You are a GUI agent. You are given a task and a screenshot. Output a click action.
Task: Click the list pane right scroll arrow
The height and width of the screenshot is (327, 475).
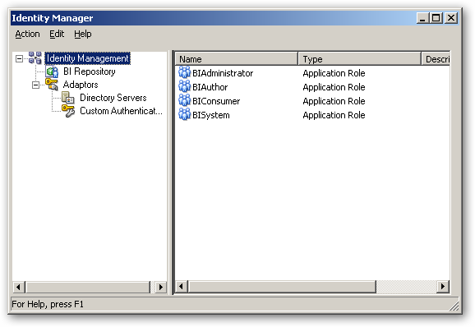click(x=443, y=287)
